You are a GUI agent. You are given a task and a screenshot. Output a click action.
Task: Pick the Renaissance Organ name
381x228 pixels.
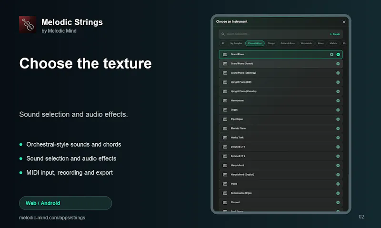[241, 193]
